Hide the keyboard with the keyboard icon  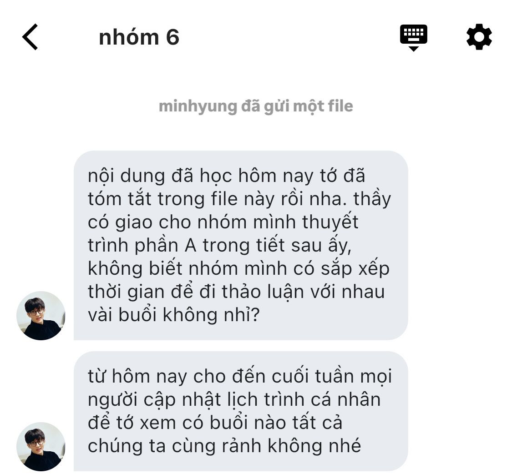413,37
